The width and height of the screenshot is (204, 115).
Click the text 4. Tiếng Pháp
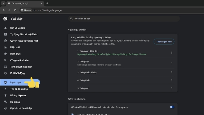[84, 80]
